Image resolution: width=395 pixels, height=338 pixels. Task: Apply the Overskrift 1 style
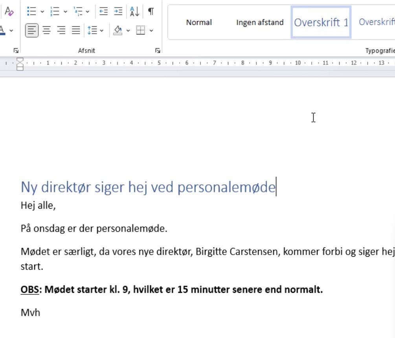[321, 22]
